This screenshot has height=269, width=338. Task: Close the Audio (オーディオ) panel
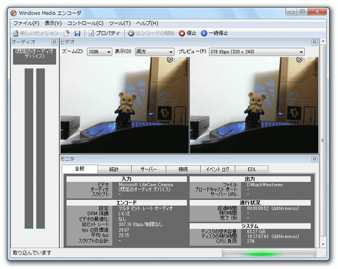[54, 42]
